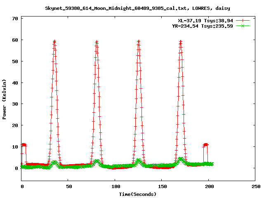
Task: Click the y-axis tick label 50
Action: [15, 61]
